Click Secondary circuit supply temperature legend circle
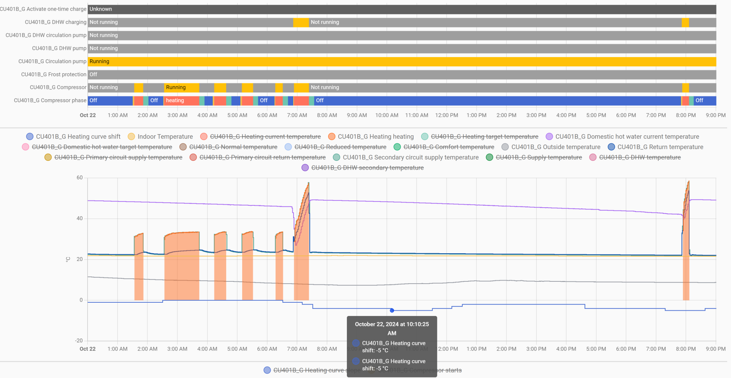The height and width of the screenshot is (378, 731). coord(337,157)
